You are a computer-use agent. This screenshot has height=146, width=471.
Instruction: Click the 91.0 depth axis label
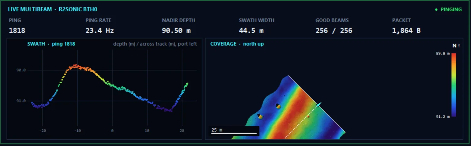(21, 101)
